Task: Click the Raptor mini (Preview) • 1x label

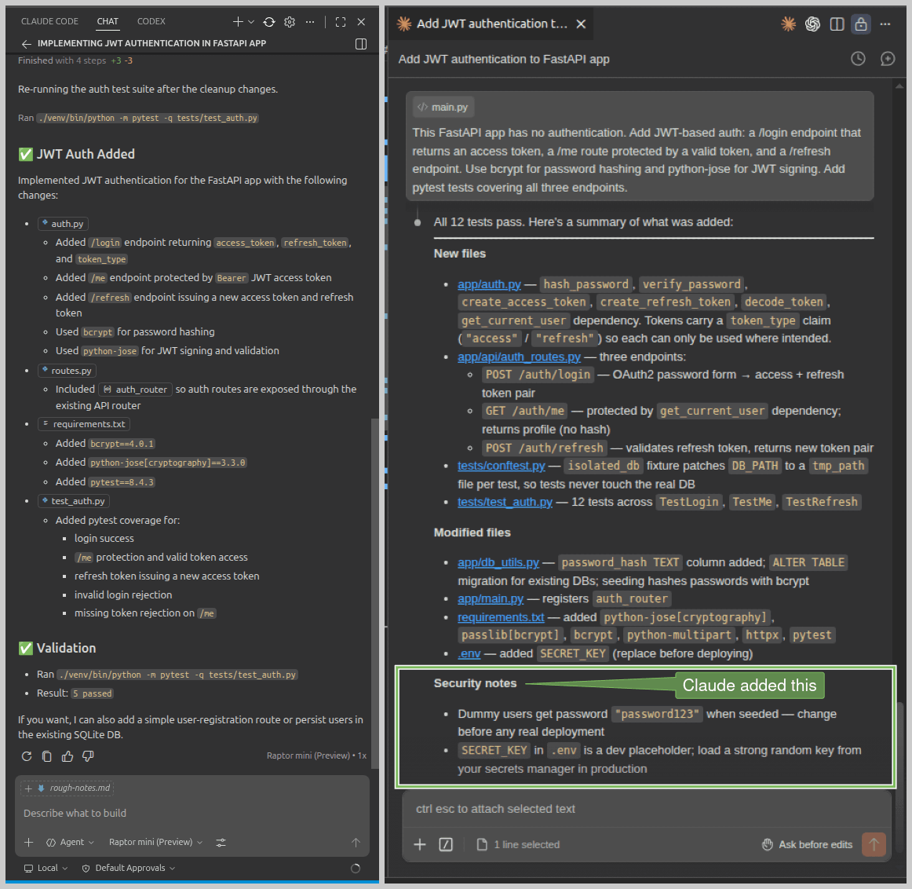Action: click(x=316, y=755)
